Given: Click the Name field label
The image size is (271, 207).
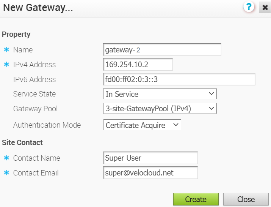Looking at the screenshot, I should [23, 50].
